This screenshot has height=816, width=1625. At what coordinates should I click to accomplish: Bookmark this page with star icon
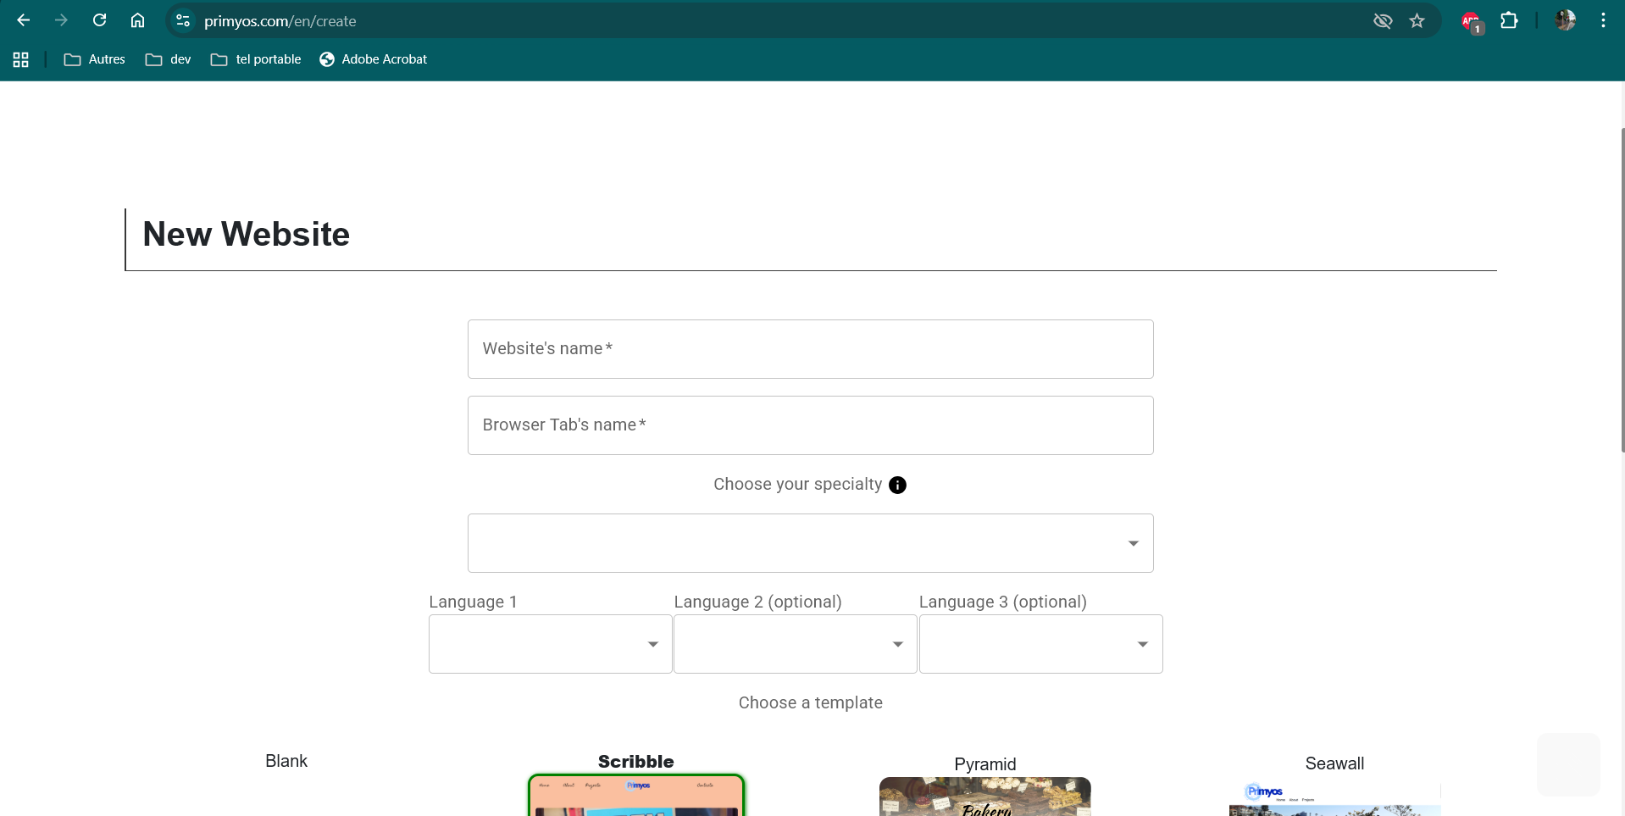coord(1417,21)
